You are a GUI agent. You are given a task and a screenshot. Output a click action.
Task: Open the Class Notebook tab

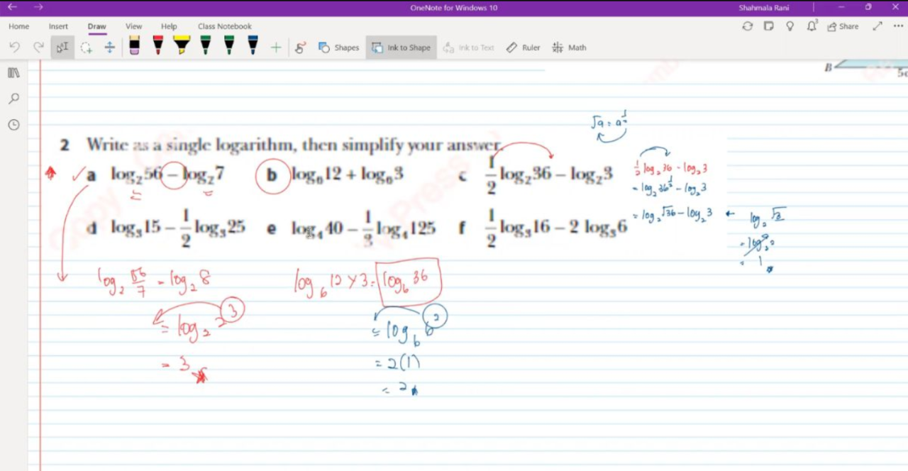pos(225,26)
